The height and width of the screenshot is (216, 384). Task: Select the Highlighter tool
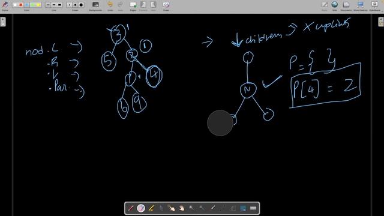pyautogui.click(x=151, y=208)
